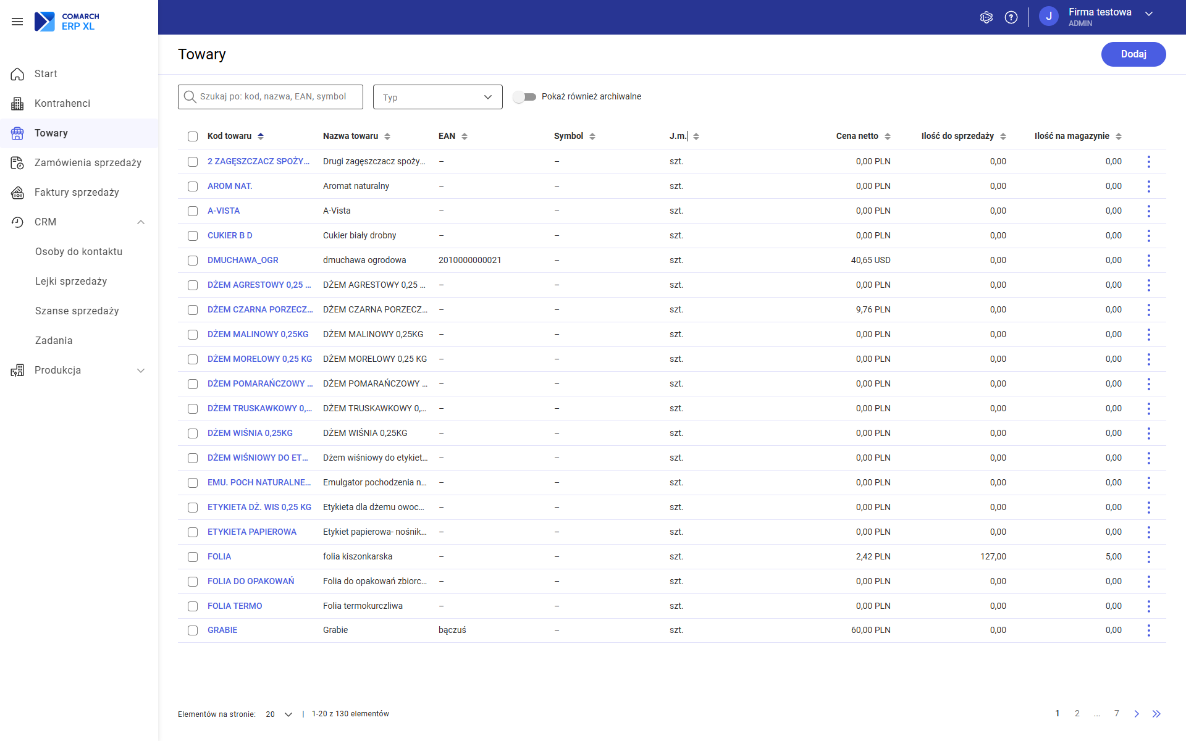Click sort arrows on Cena netto column

[888, 136]
